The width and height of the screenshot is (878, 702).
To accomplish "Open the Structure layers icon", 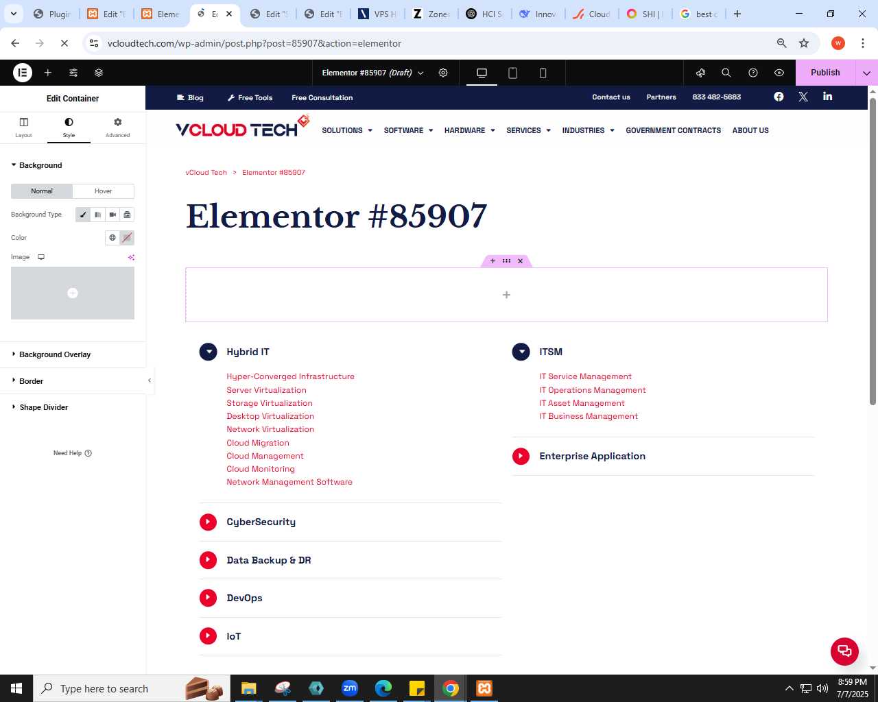I will pos(99,72).
